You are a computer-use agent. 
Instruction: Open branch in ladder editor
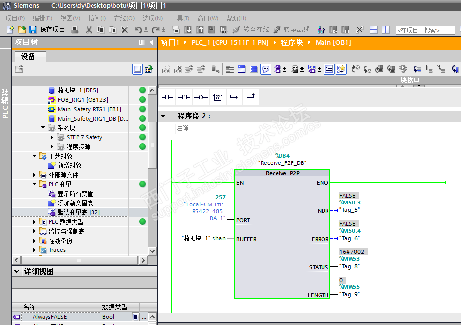coord(234,97)
